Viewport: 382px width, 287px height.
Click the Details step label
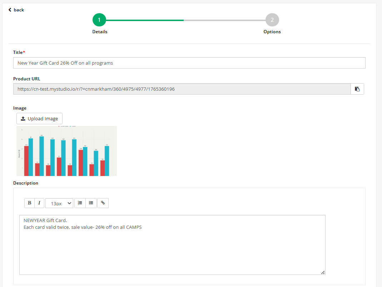tap(100, 32)
